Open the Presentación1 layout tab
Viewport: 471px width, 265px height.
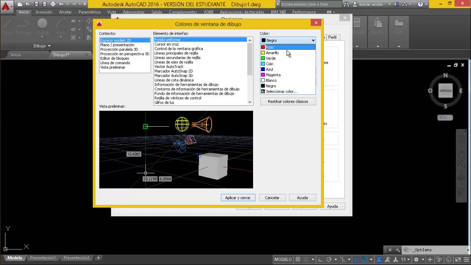43,258
